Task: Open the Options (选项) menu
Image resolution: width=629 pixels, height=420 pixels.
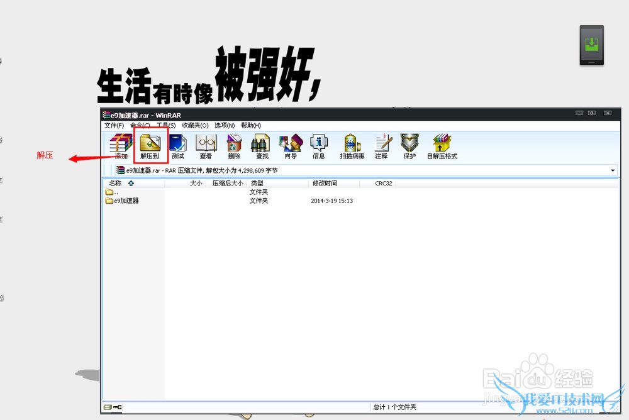Action: tap(225, 126)
